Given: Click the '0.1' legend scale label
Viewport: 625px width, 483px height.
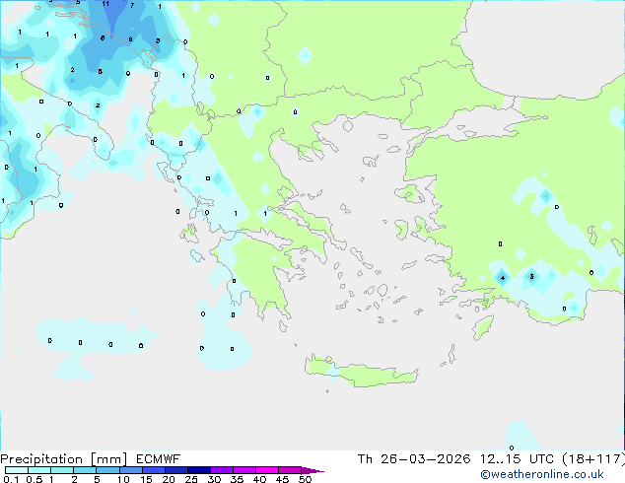Looking at the screenshot, I should tap(11, 479).
